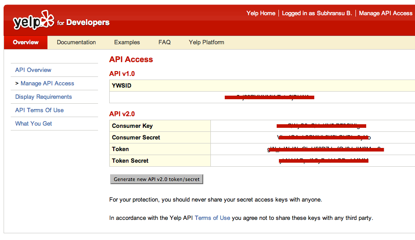
Task: Follow the Yelp Home header link
Action: pos(261,13)
